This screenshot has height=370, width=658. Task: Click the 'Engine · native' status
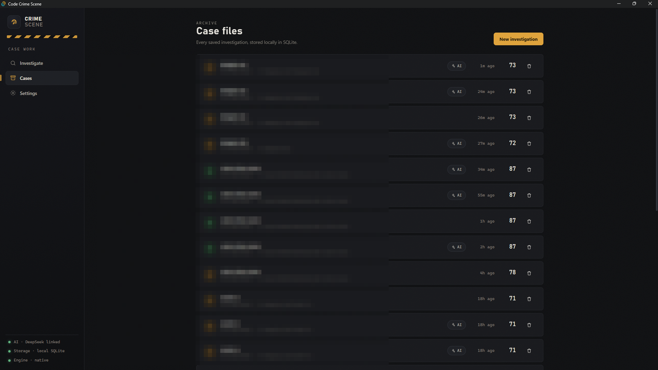point(28,360)
